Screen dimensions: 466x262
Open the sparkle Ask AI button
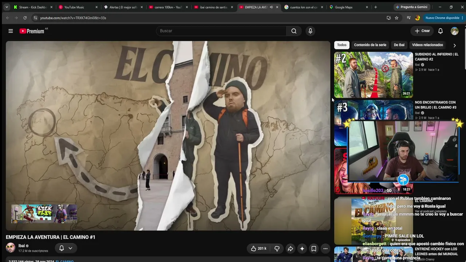pos(302,249)
